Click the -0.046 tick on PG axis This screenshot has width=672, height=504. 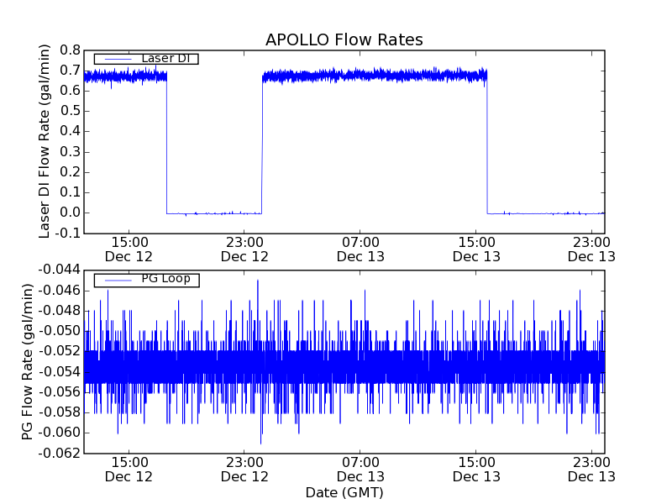tap(59, 291)
